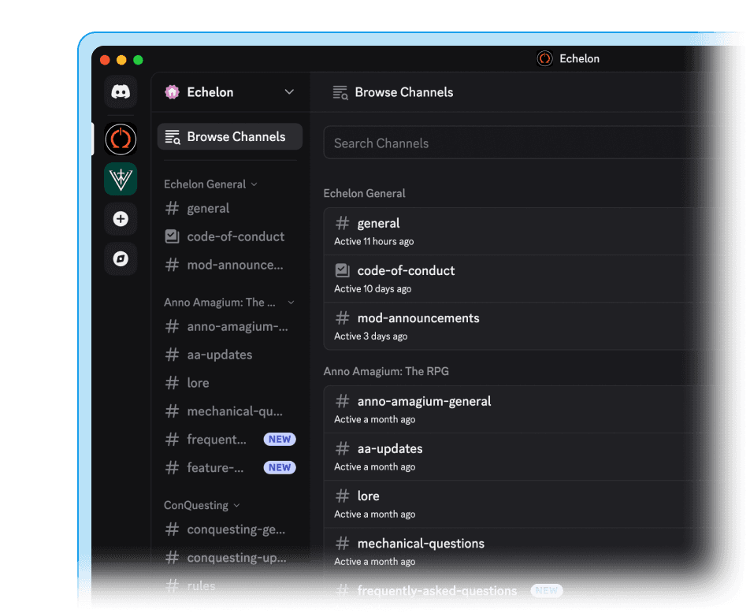Viewport: 750px width, 613px height.
Task: Click the yellow macOS minimize button
Action: pos(121,60)
